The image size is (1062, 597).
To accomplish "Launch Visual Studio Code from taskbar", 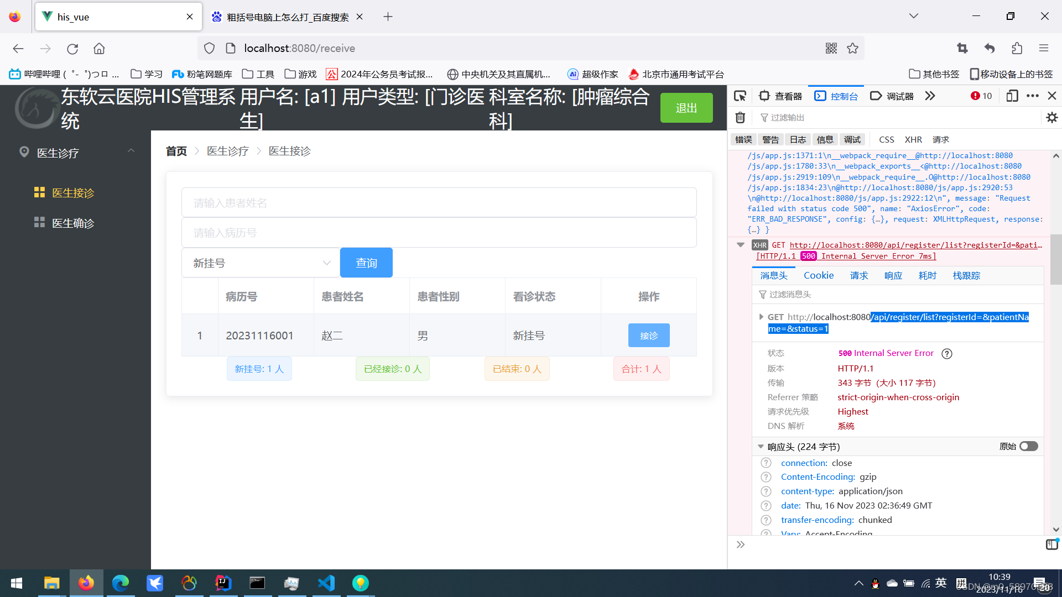I will (x=326, y=583).
